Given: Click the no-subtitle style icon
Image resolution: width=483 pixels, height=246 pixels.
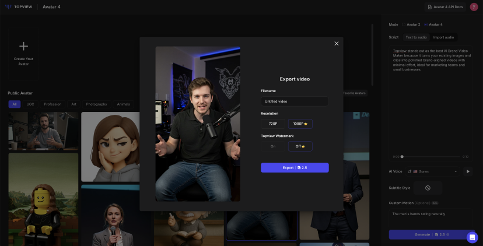Looking at the screenshot, I should tap(428, 188).
